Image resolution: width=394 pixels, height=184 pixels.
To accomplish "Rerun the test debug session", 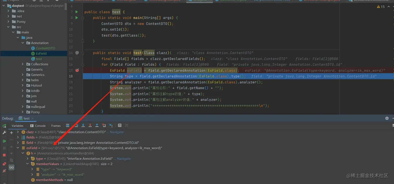I will point(4,126).
